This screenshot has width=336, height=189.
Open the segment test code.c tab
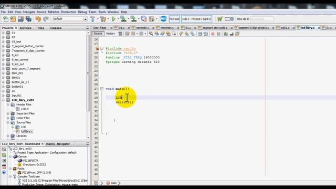[215, 28]
